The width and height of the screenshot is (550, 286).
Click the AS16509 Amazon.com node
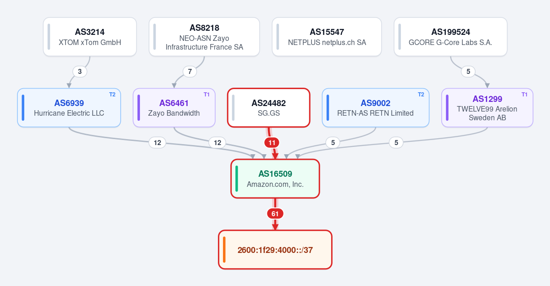tap(275, 179)
